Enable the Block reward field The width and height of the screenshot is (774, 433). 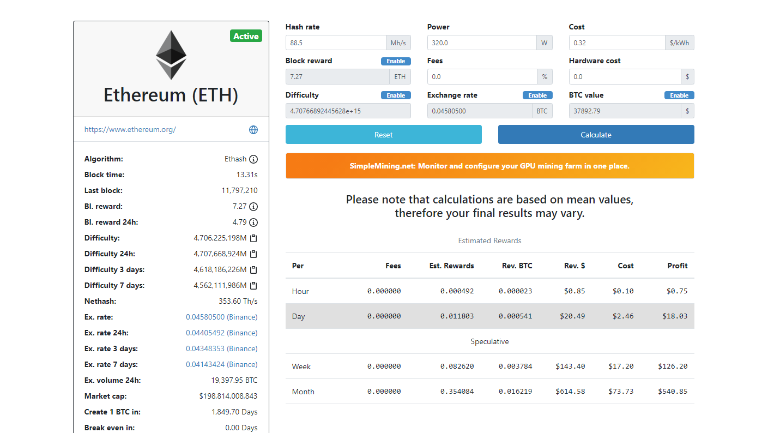click(396, 61)
